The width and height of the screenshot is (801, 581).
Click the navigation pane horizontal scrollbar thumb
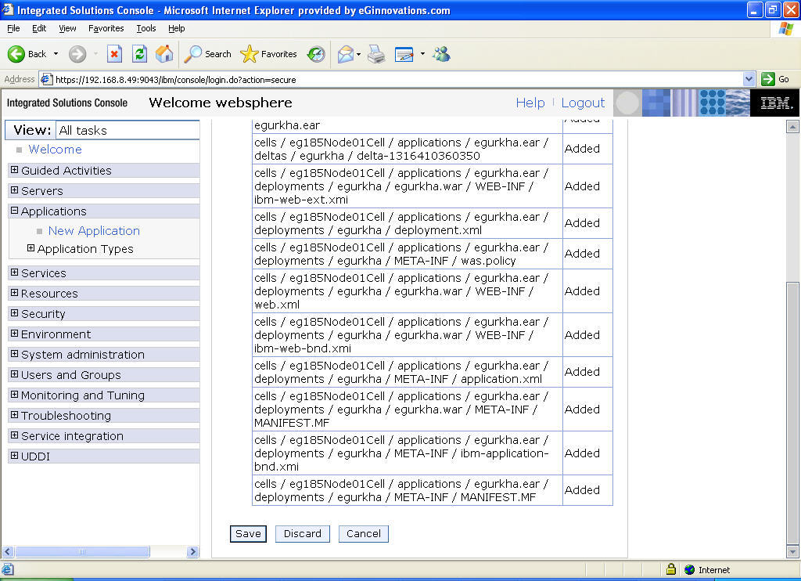(x=82, y=552)
